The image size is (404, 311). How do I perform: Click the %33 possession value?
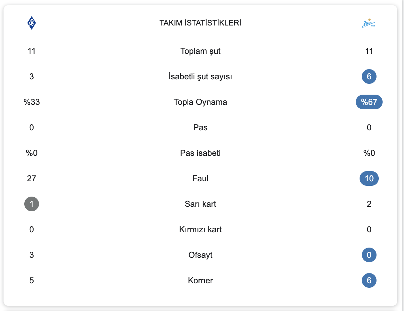[32, 102]
